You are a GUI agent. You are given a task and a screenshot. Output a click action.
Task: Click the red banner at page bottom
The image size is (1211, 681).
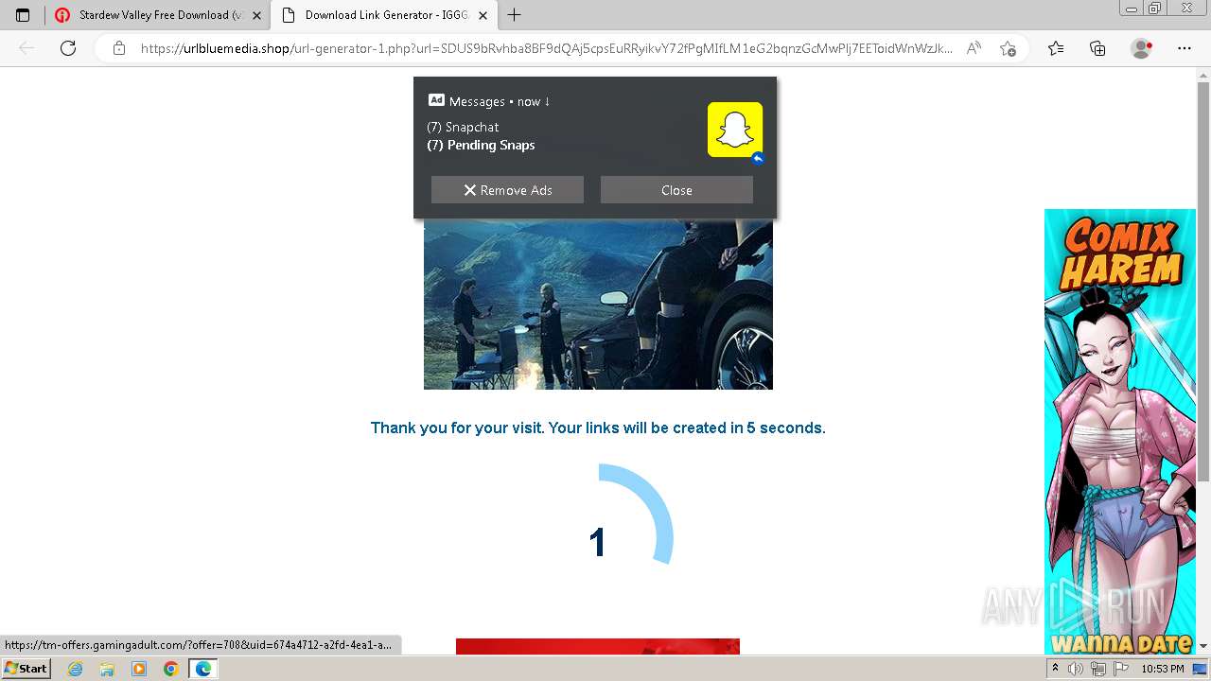(598, 646)
